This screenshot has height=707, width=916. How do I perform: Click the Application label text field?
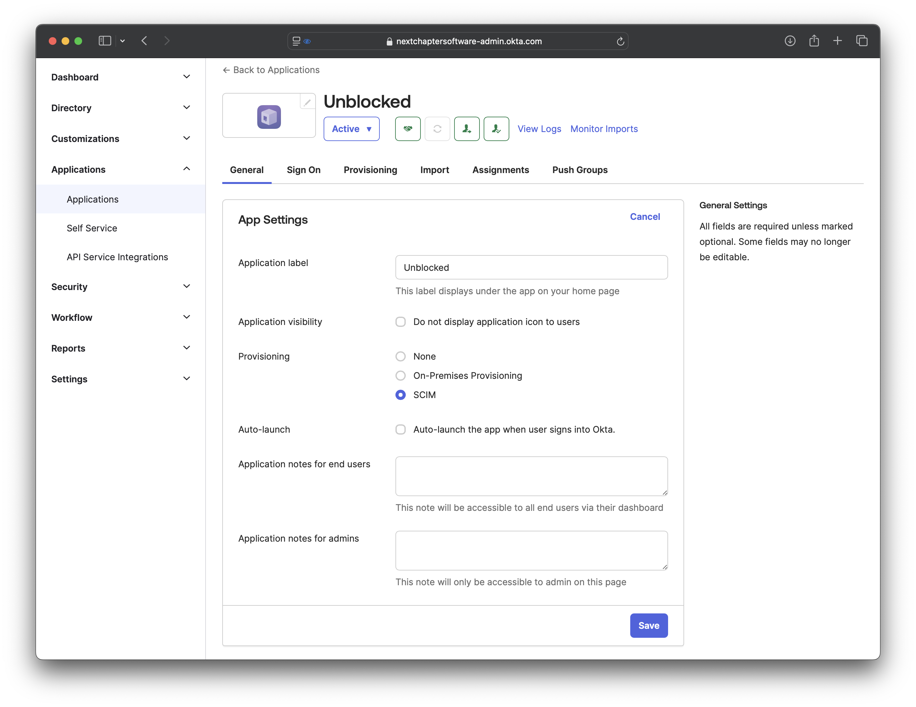tap(531, 267)
